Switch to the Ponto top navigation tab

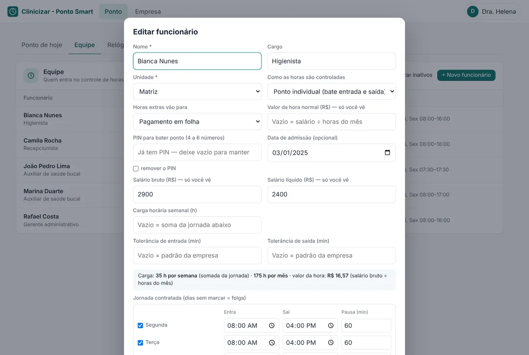click(113, 12)
